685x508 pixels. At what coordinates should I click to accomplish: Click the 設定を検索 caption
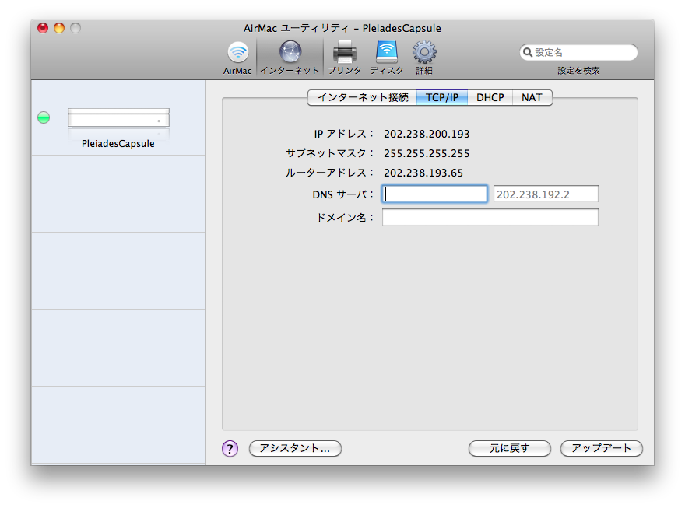point(578,71)
